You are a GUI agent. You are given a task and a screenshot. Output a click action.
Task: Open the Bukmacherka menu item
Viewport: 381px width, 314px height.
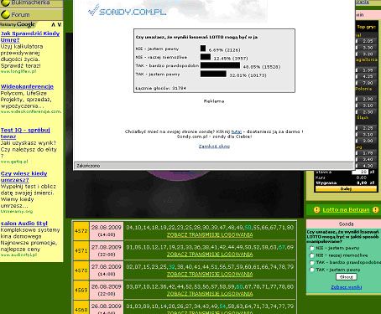30,3
